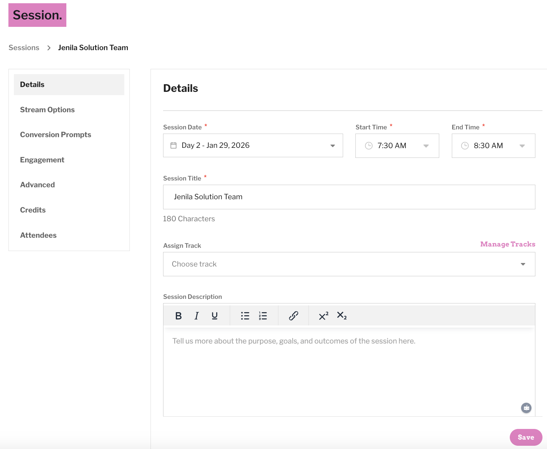The width and height of the screenshot is (547, 449).
Task: Switch to Stream Options section
Action: tap(47, 110)
